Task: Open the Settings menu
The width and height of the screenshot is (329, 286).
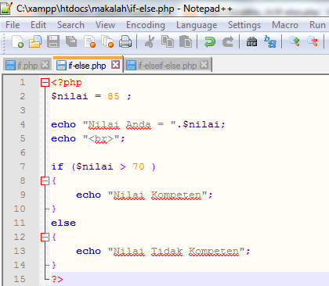Action: 244,25
